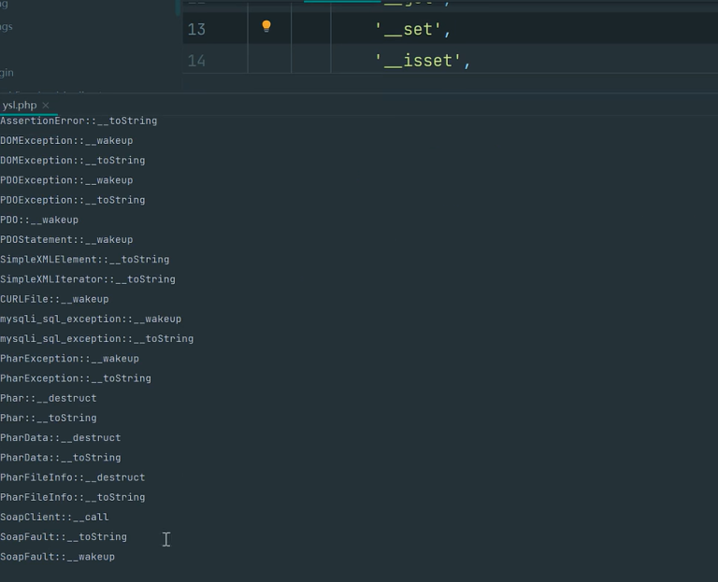Click the PharFileInfo::__destruct output line
This screenshot has height=582, width=718.
click(x=73, y=477)
